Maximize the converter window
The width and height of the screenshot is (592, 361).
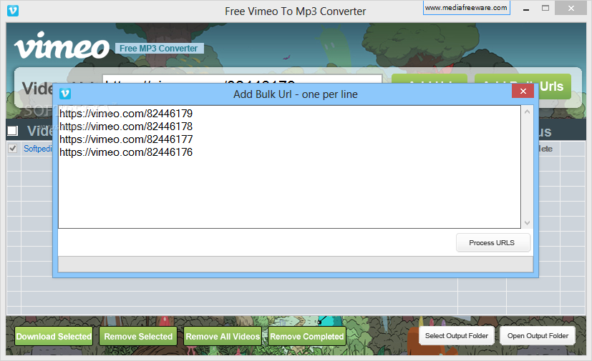[x=545, y=8]
